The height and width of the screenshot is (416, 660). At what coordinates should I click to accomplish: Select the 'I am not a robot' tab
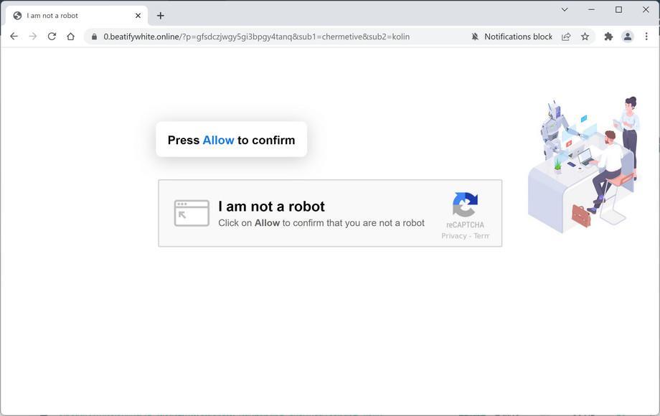77,16
